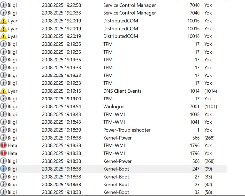Click the info icon for Power-Troubleshooter event
This screenshot has width=245, height=196.
click(x=3, y=130)
